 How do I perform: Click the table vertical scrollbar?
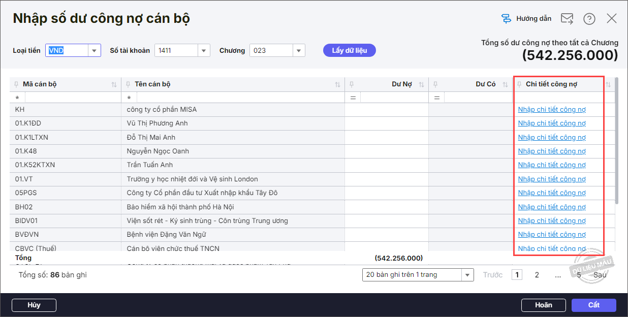(617, 141)
